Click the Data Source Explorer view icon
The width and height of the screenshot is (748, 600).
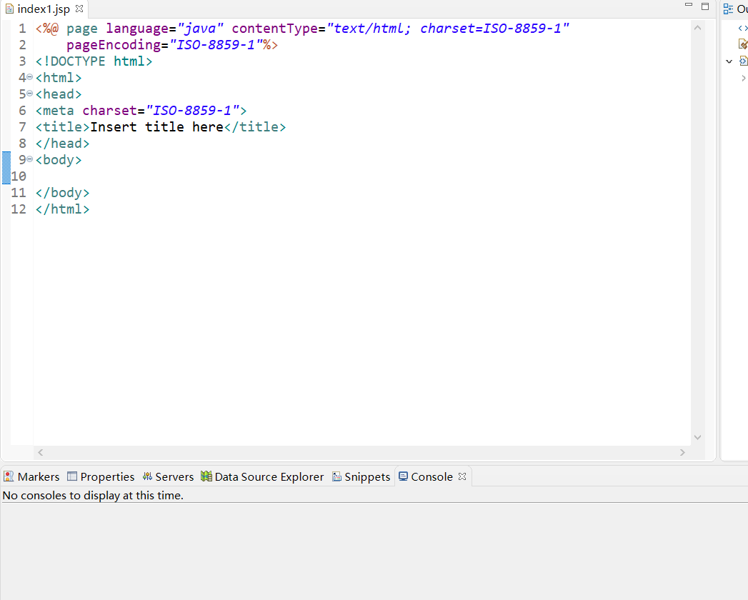click(206, 476)
